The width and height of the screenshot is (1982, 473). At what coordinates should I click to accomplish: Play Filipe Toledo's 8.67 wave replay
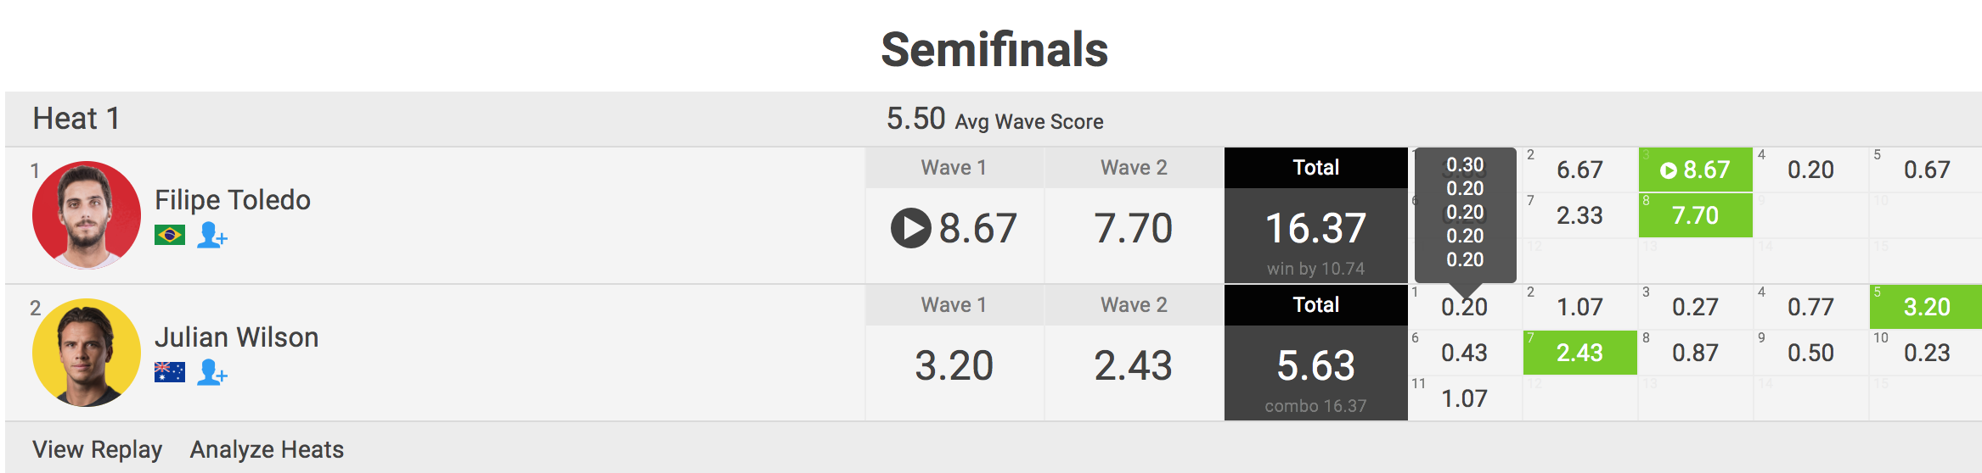pos(910,228)
